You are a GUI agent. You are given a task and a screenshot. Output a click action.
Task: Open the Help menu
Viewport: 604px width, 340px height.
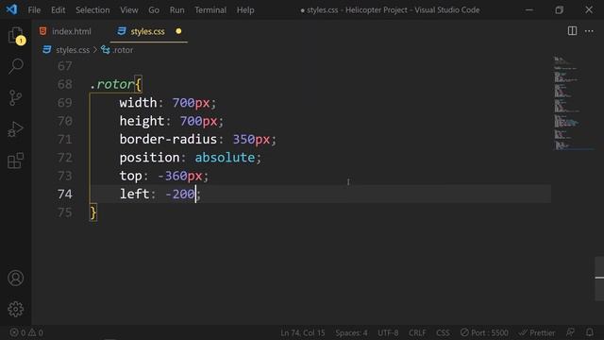coord(245,10)
